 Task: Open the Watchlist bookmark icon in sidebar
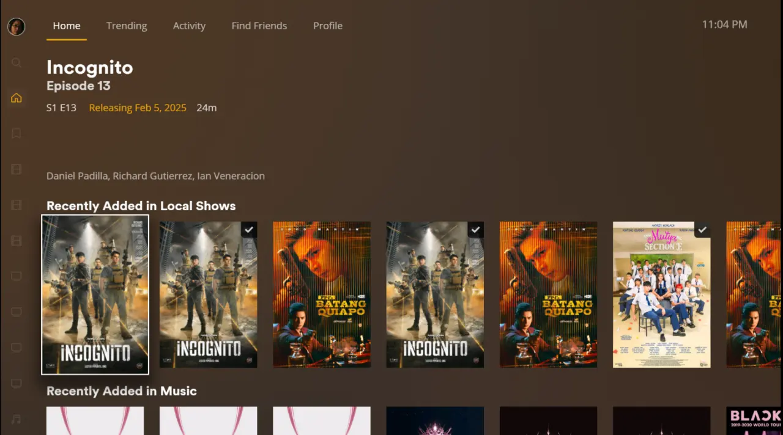[x=17, y=133]
